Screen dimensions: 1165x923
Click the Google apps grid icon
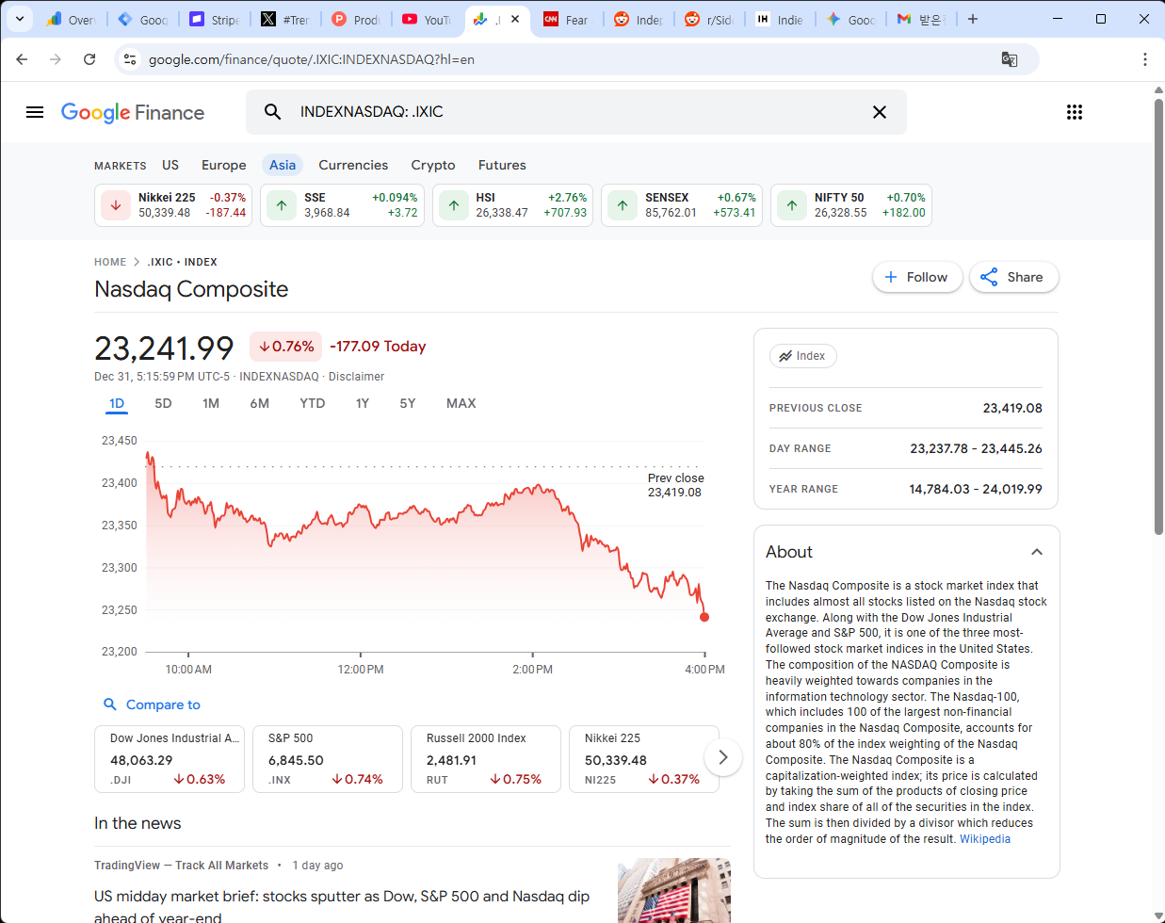point(1074,112)
